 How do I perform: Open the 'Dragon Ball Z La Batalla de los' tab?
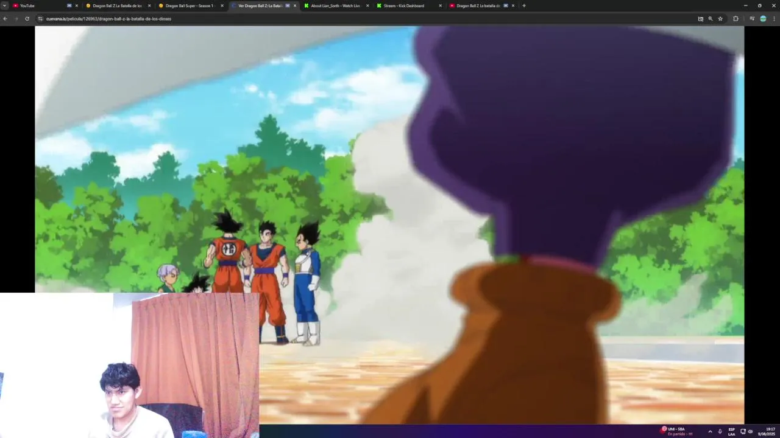pos(118,5)
